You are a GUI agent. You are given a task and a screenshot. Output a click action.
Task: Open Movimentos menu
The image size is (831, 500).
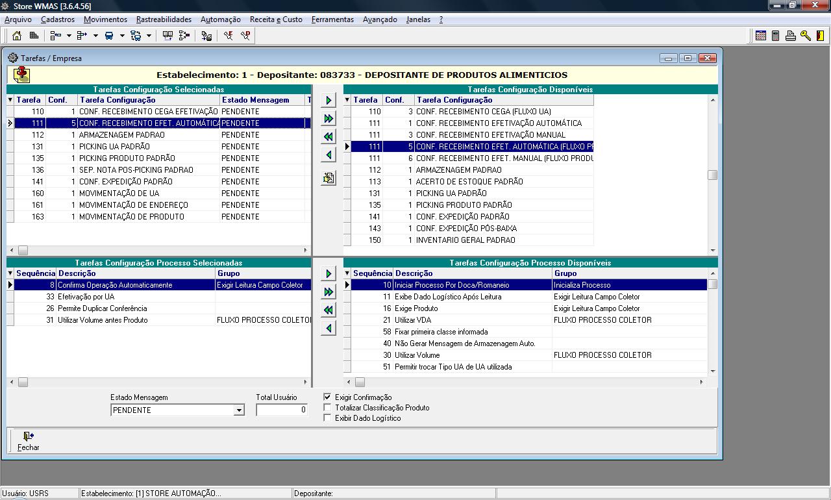click(x=105, y=19)
